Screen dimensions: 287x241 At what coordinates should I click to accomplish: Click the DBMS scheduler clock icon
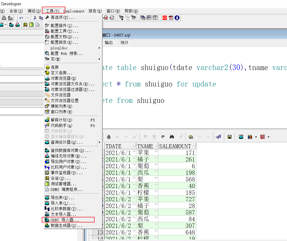37,25
